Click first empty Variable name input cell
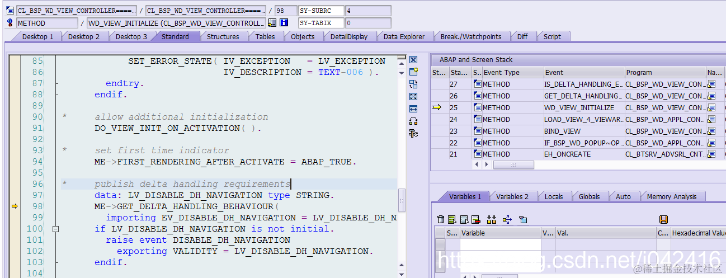726x278 pixels. coord(501,244)
